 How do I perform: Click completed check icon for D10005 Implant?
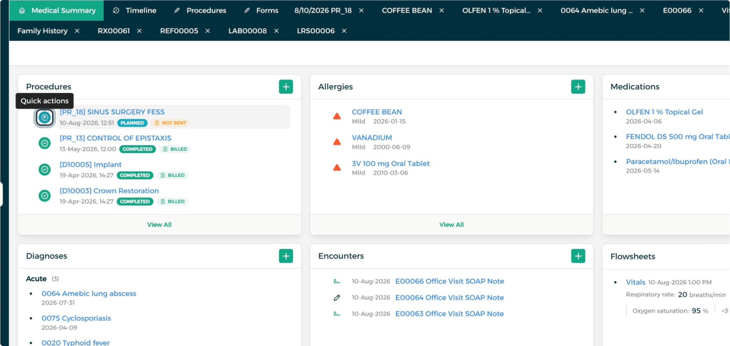45,169
